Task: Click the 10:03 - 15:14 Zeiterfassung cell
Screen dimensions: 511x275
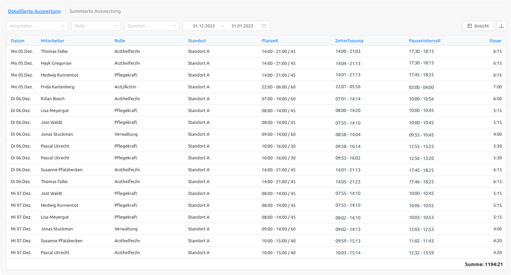Action: click(348, 253)
